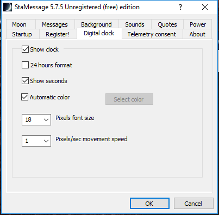Close the StaMessage settings dialog
The width and height of the screenshot is (219, 215).
click(x=205, y=7)
